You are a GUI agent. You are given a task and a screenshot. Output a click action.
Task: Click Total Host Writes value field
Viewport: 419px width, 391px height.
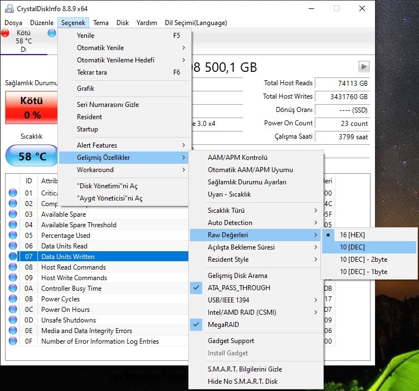342,96
